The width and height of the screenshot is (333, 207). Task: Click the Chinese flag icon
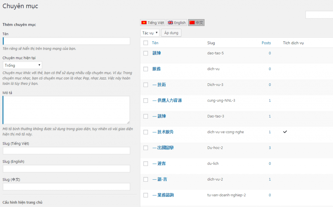(192, 23)
